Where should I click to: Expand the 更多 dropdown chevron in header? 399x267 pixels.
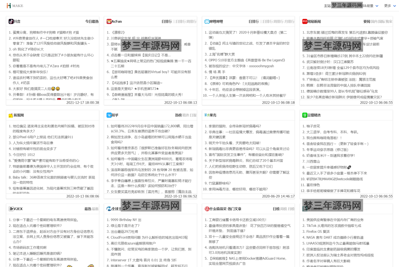click(394, 6)
